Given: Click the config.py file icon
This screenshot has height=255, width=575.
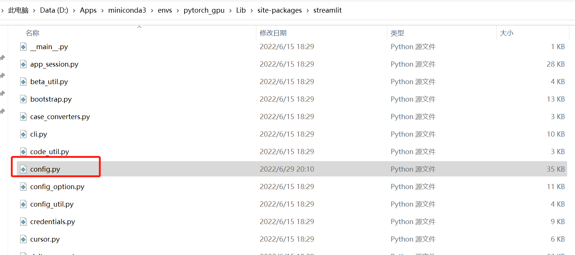Looking at the screenshot, I should pyautogui.click(x=23, y=169).
